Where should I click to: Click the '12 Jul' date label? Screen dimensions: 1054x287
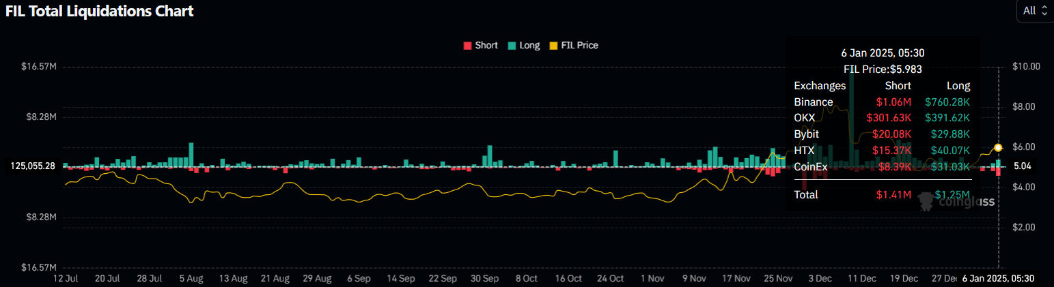(66, 279)
